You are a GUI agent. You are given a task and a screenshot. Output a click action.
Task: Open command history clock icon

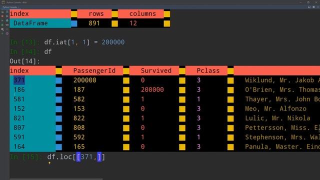7,33
